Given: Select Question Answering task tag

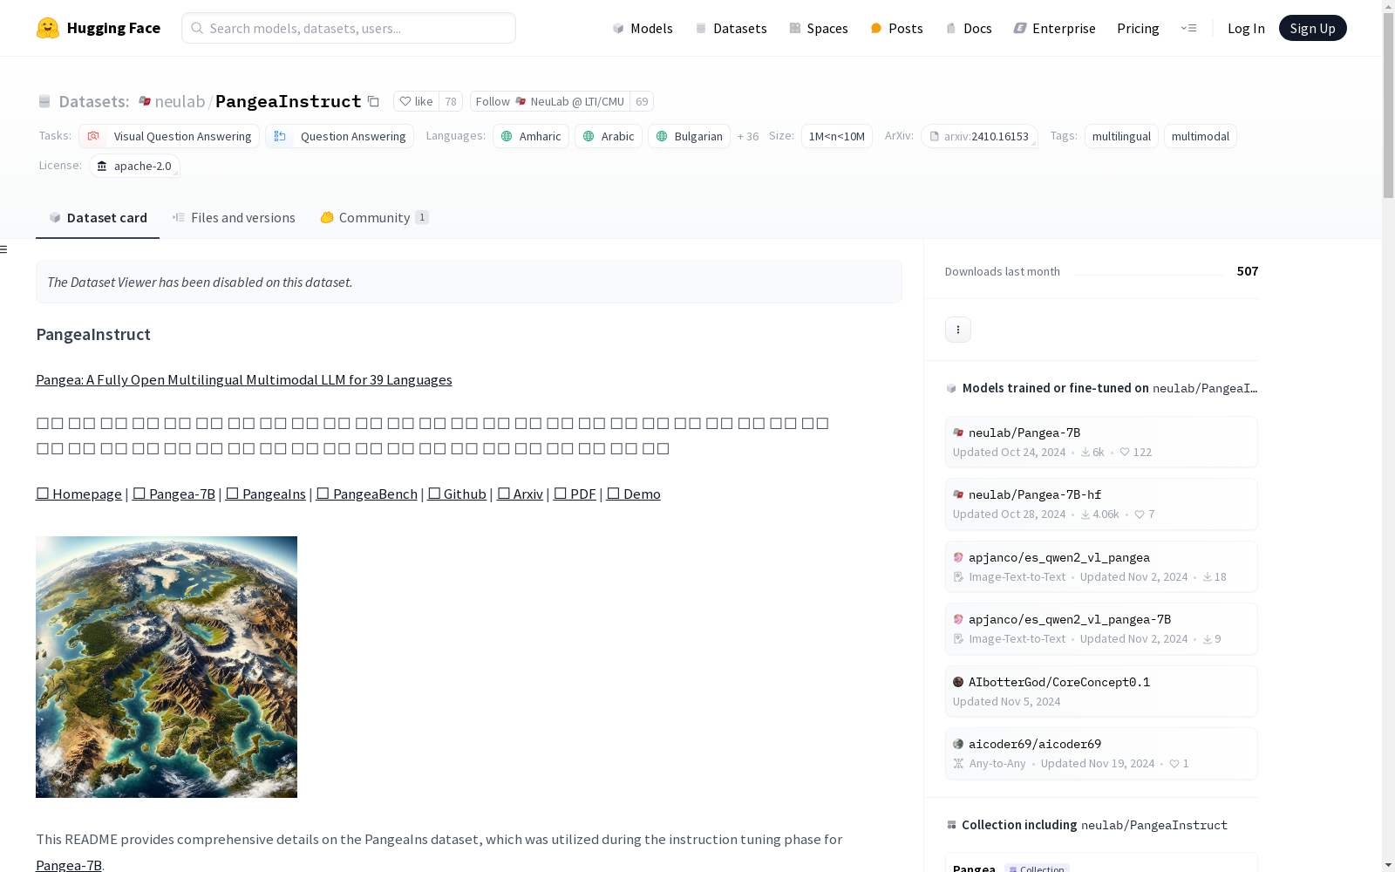Looking at the screenshot, I should [339, 136].
